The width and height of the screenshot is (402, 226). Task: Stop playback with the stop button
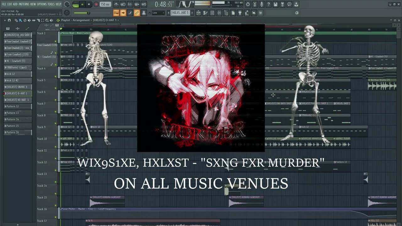[89, 4]
